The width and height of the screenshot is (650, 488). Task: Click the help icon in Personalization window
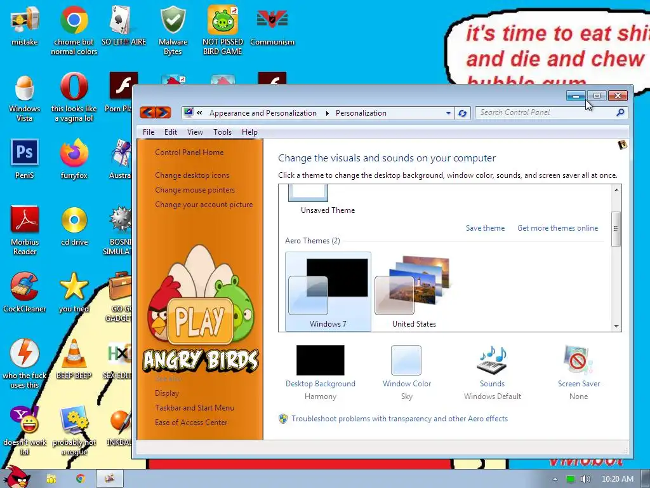tap(622, 145)
